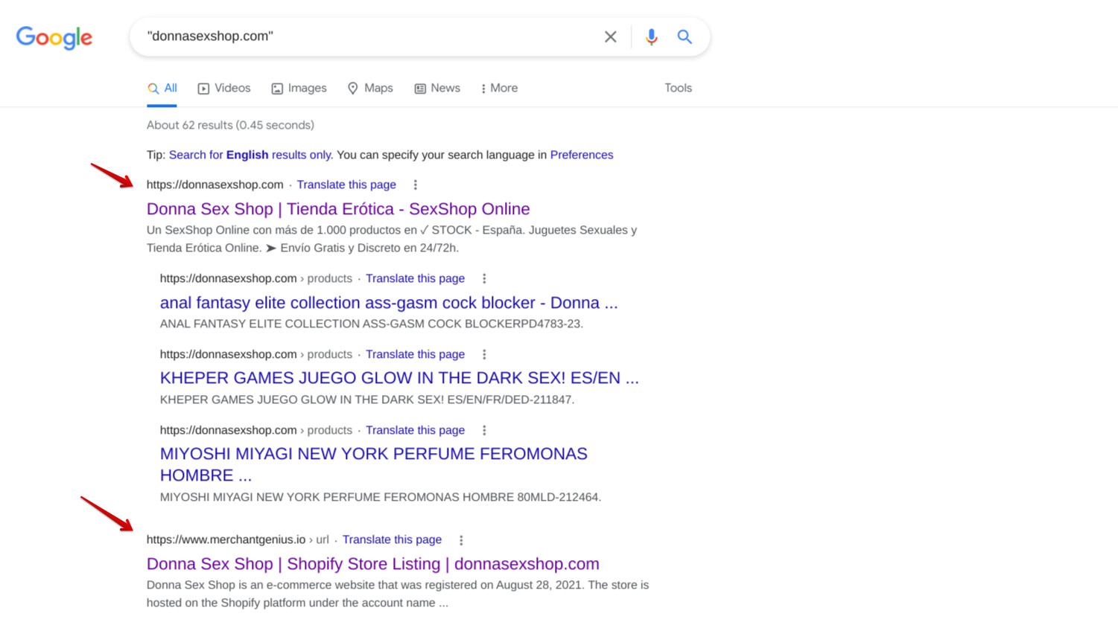The image size is (1118, 625).
Task: Clear the search query with the X icon
Action: [x=610, y=36]
